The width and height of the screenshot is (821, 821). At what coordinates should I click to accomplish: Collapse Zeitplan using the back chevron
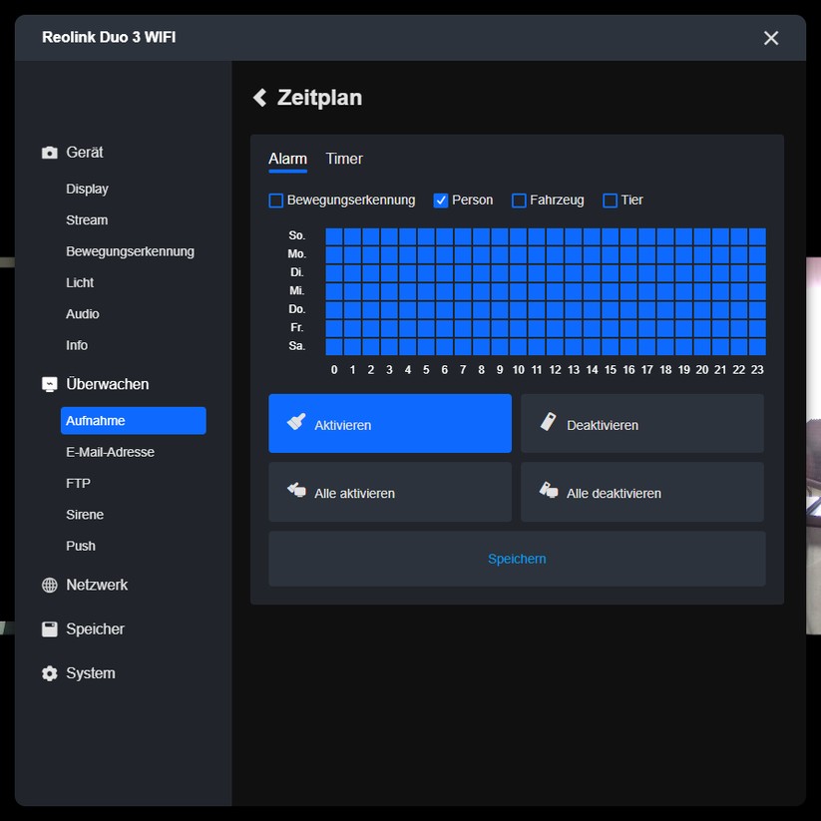[259, 98]
